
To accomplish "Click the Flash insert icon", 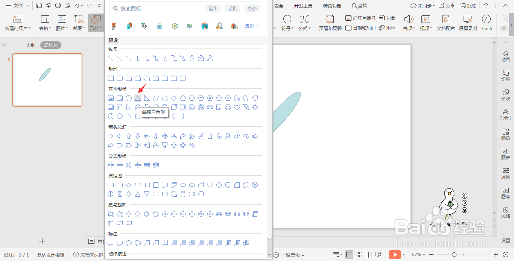I will click(487, 23).
